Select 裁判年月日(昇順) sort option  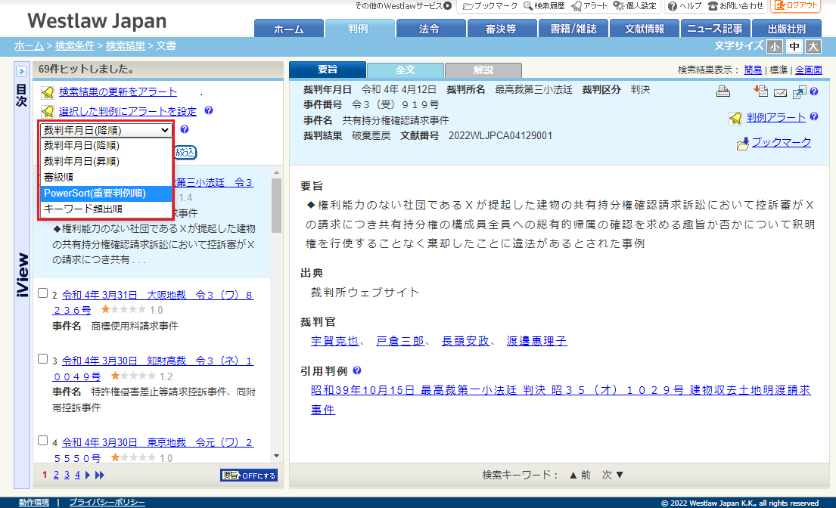(x=107, y=161)
